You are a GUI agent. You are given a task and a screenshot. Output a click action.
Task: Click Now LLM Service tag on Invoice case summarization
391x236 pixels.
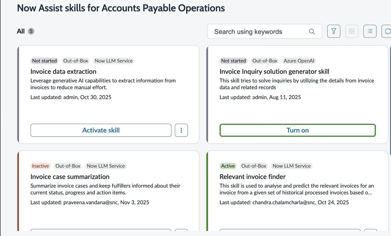(106, 166)
